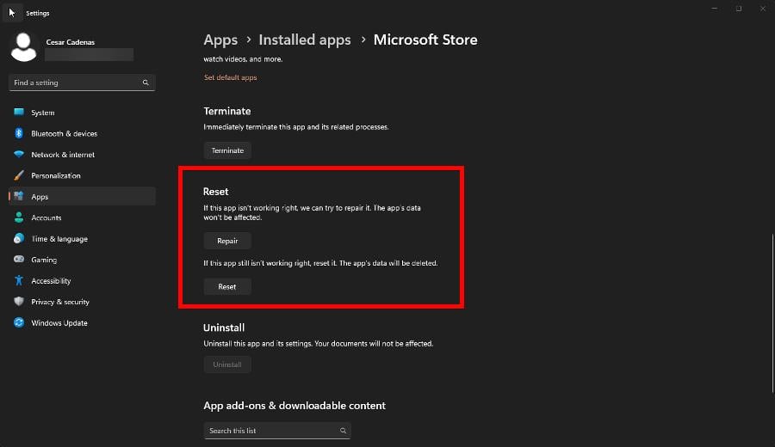This screenshot has width=775, height=447.
Task: Click the Reset button
Action: point(227,286)
